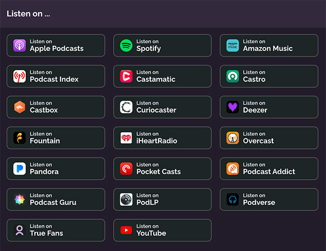This screenshot has width=326, height=251.
Task: Click the teal Amazon Music icon
Action: pyautogui.click(x=233, y=45)
